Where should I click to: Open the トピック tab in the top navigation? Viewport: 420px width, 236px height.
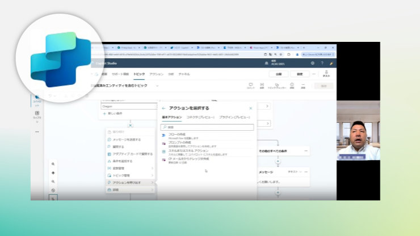(139, 74)
